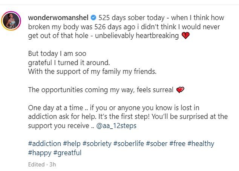Open the #sobriety hashtag
Image resolution: width=239 pixels, height=171 pixels.
click(97, 144)
